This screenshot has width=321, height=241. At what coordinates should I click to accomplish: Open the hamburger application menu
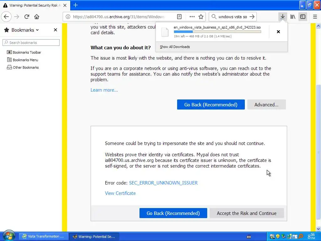(x=315, y=17)
